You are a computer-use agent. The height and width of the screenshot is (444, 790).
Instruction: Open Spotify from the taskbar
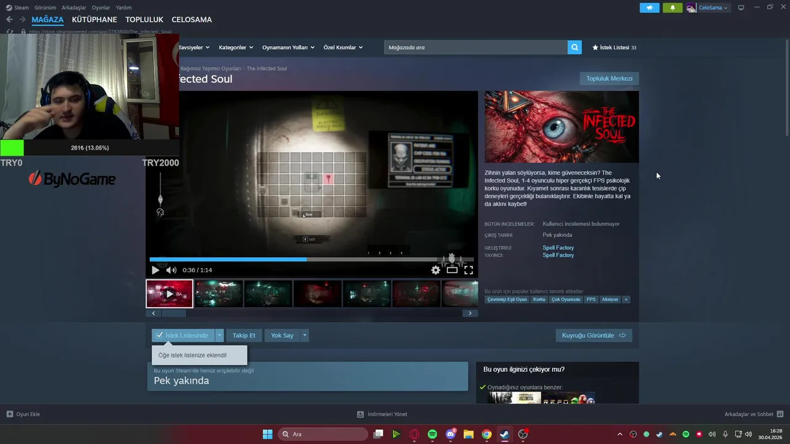pyautogui.click(x=432, y=434)
